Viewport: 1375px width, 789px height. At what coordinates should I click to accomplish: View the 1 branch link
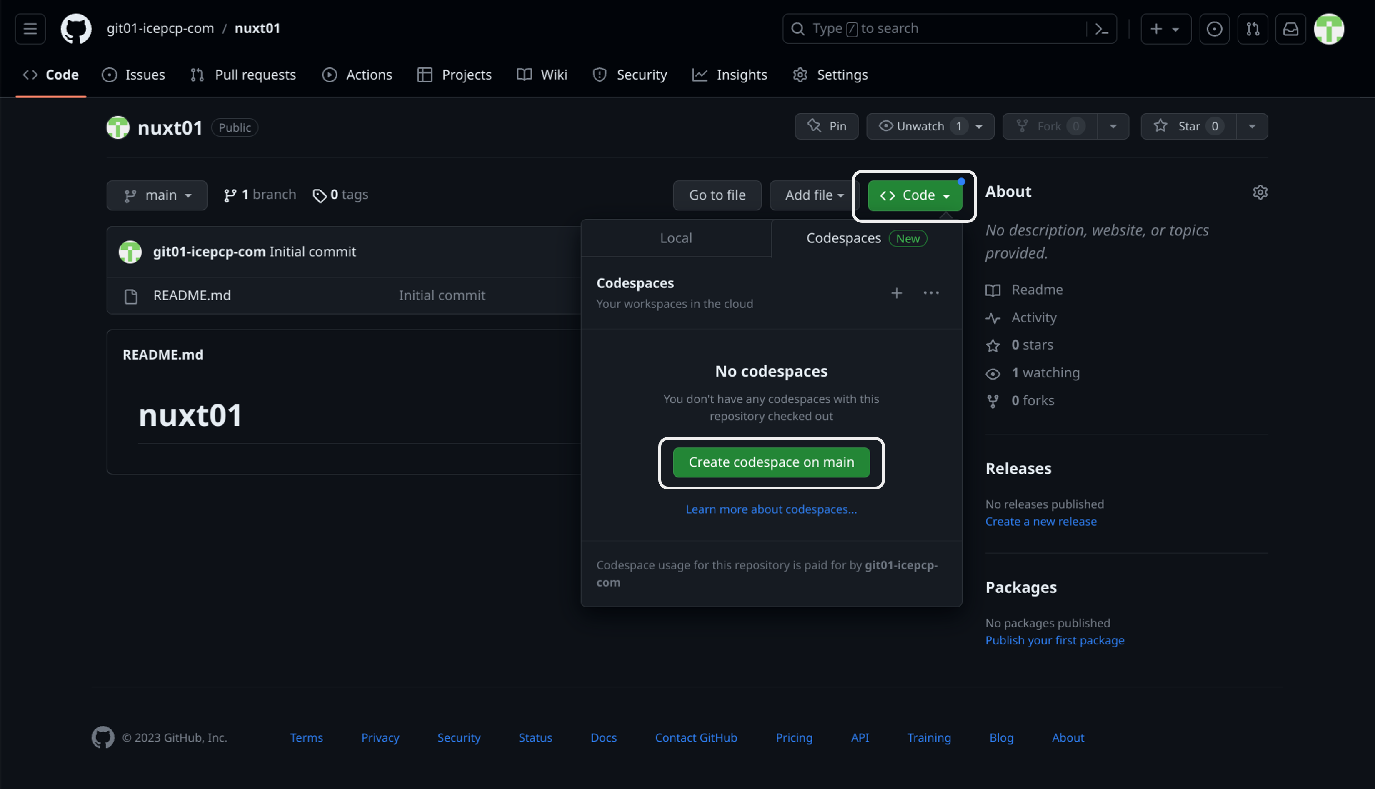(x=260, y=195)
